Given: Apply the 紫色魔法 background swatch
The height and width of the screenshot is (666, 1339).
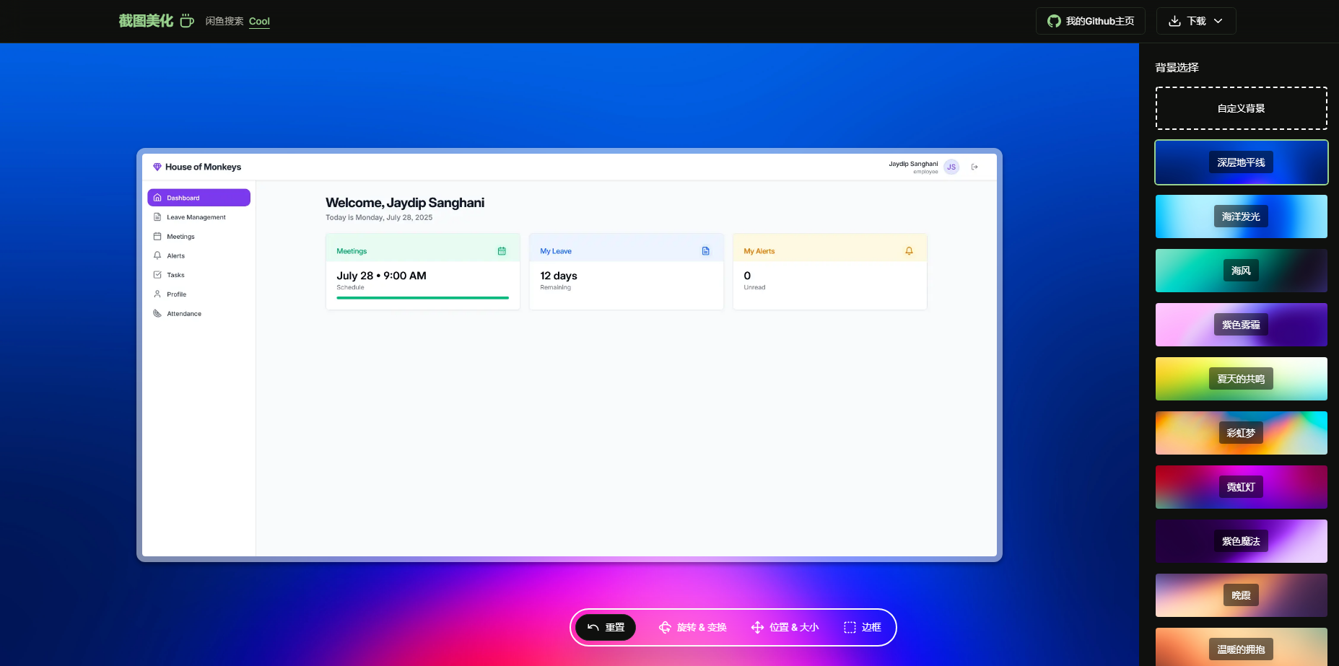Looking at the screenshot, I should [1241, 541].
